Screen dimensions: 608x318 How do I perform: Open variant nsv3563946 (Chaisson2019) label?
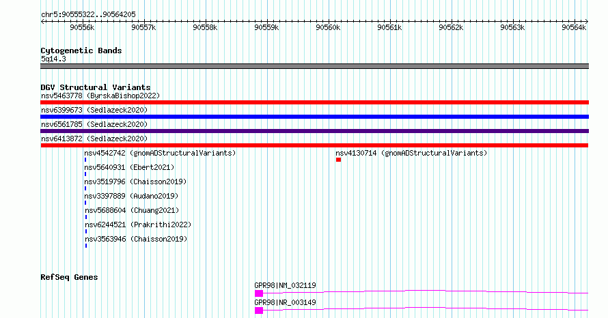point(136,239)
